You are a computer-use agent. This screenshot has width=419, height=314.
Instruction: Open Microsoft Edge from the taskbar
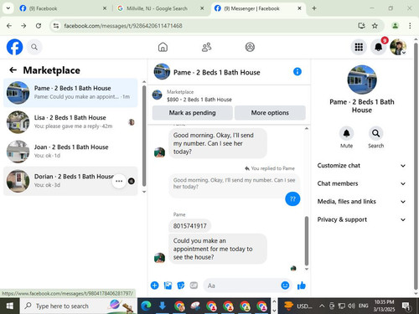coord(146,306)
